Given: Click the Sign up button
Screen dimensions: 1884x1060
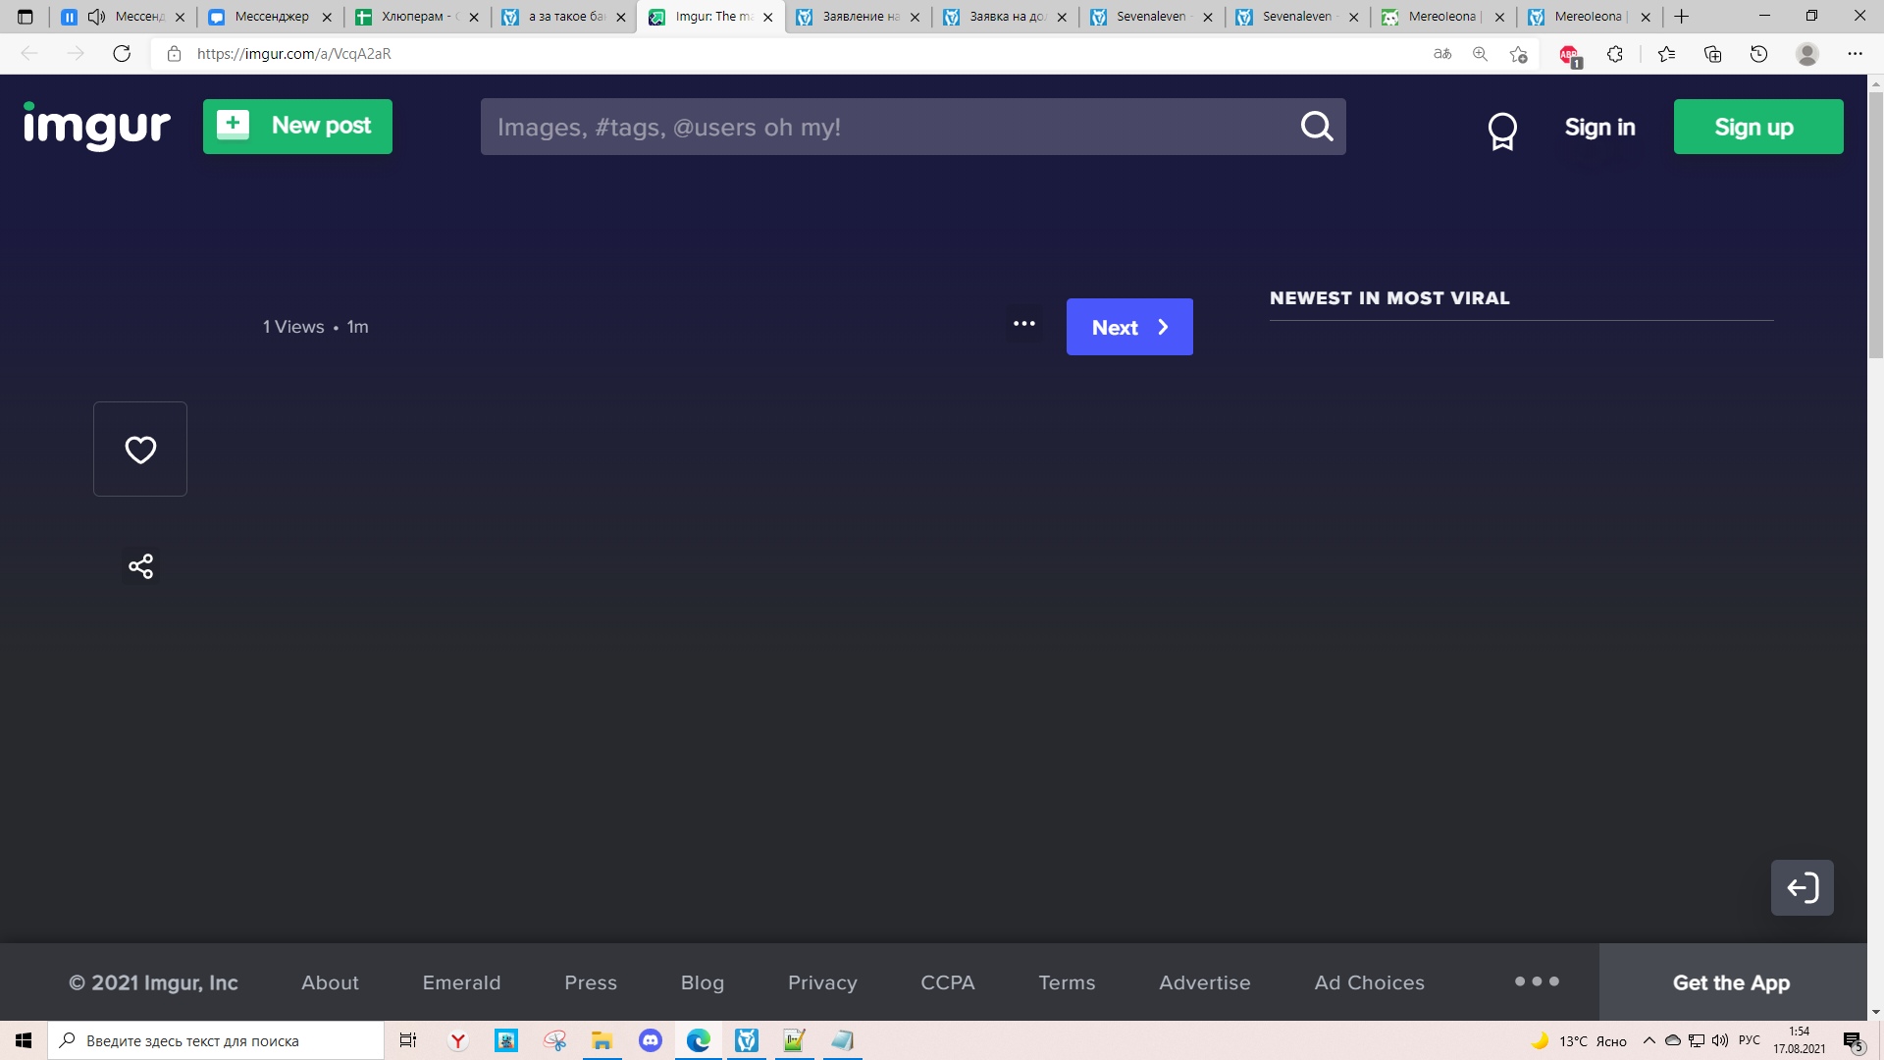Looking at the screenshot, I should (x=1757, y=127).
